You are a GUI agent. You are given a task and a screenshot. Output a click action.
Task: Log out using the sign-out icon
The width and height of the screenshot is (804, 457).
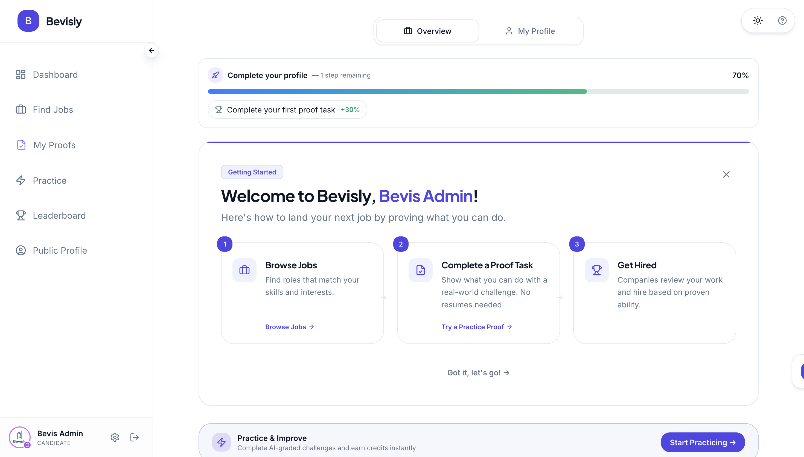tap(135, 437)
